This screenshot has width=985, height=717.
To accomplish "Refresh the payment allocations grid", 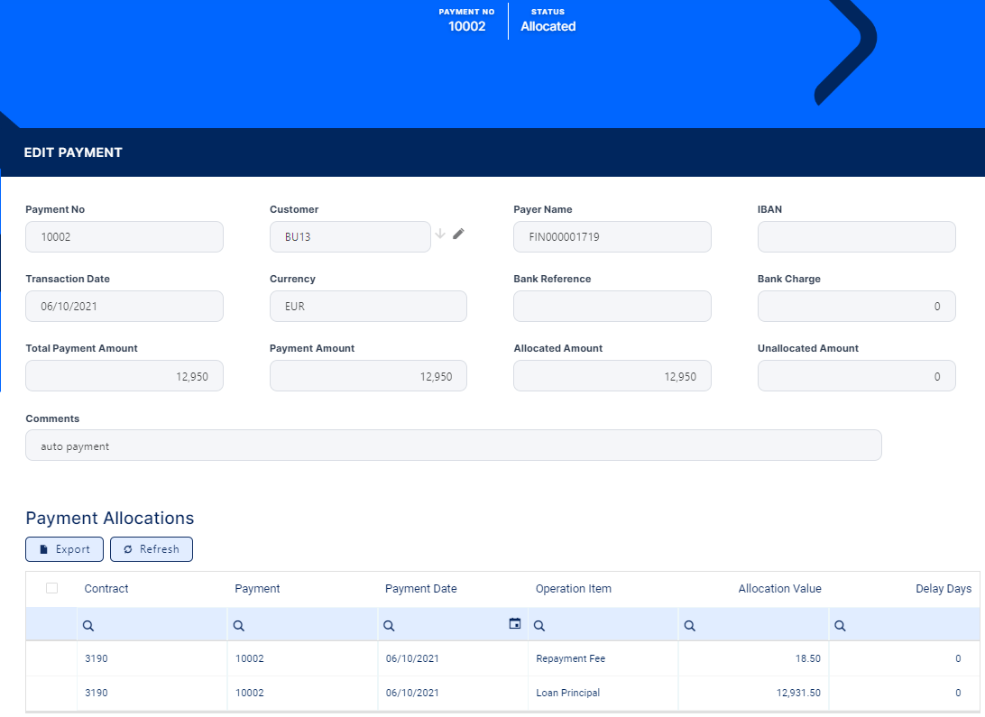I will click(152, 549).
